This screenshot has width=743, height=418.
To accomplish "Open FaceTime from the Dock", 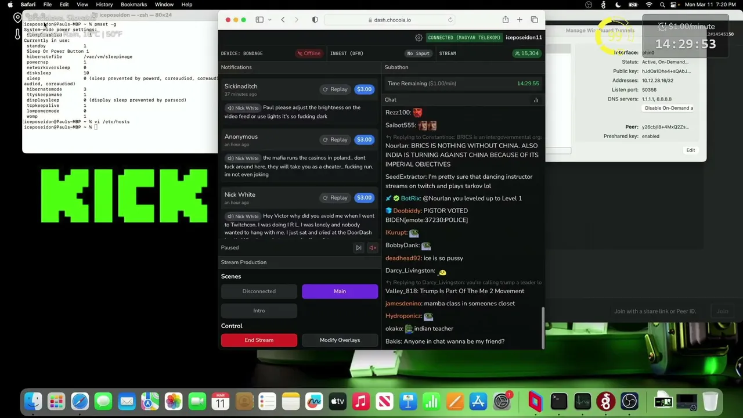I will point(197,401).
